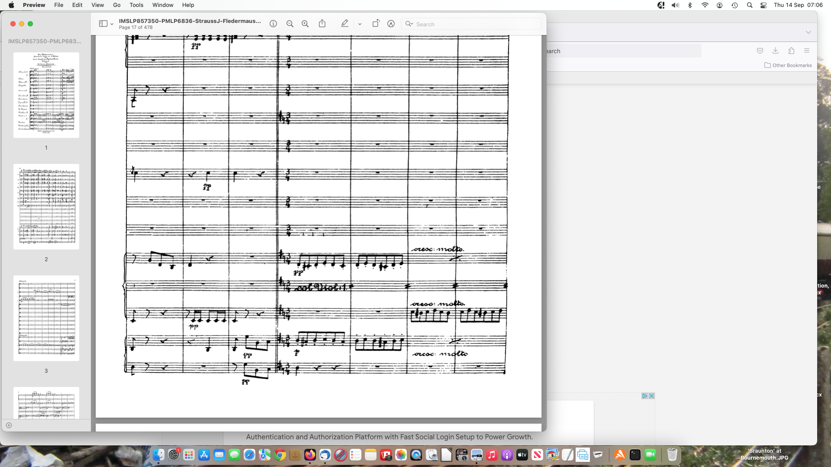Open the File menu
The image size is (831, 467).
58,5
